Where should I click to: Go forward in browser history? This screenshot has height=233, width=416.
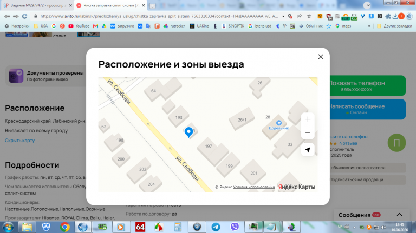point(16,16)
